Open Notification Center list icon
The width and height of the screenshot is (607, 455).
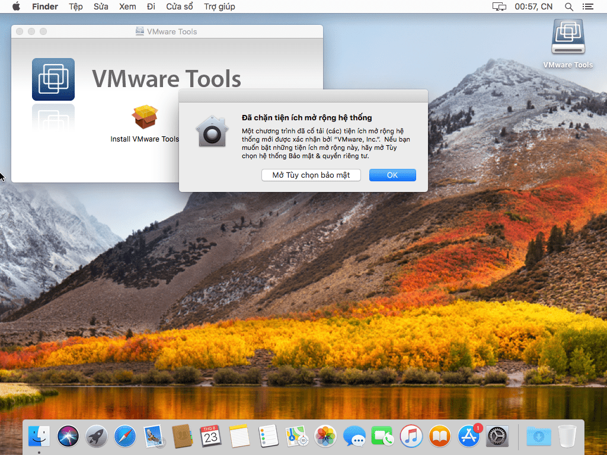[x=587, y=7]
